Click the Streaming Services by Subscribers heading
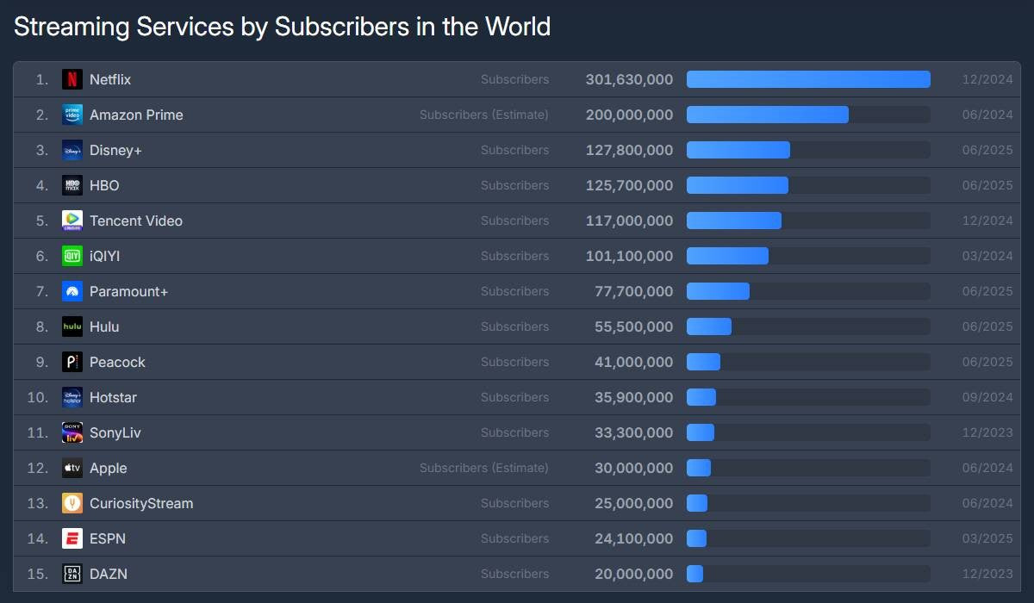Viewport: 1034px width, 603px height. pos(282,27)
